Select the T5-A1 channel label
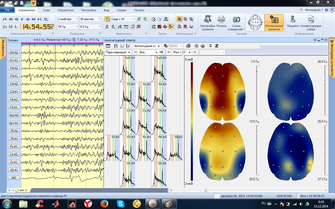The width and height of the screenshot is (335, 209). tap(14, 138)
